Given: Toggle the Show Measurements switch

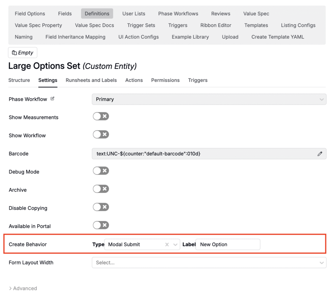Looking at the screenshot, I should click(101, 117).
